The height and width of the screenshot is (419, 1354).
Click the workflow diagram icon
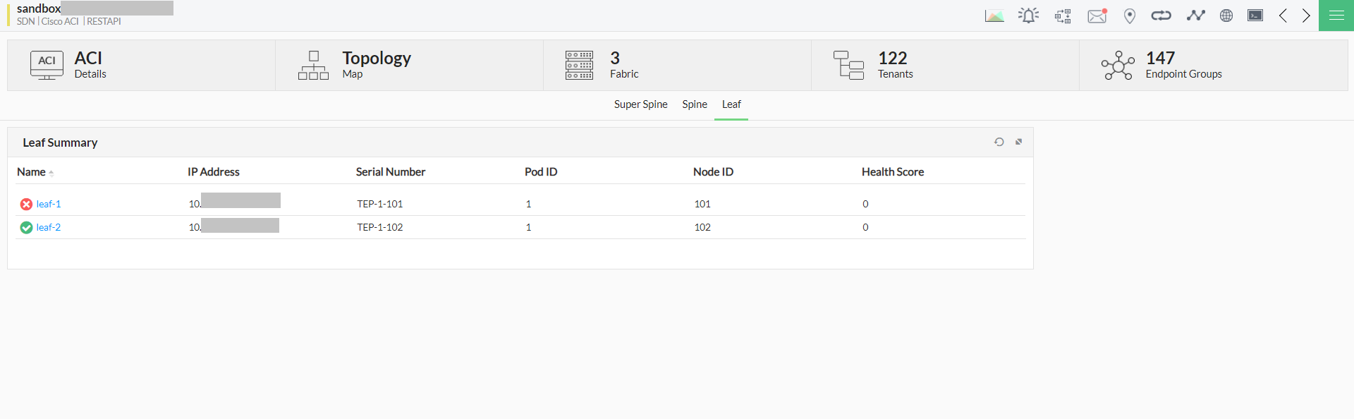[x=1063, y=16]
